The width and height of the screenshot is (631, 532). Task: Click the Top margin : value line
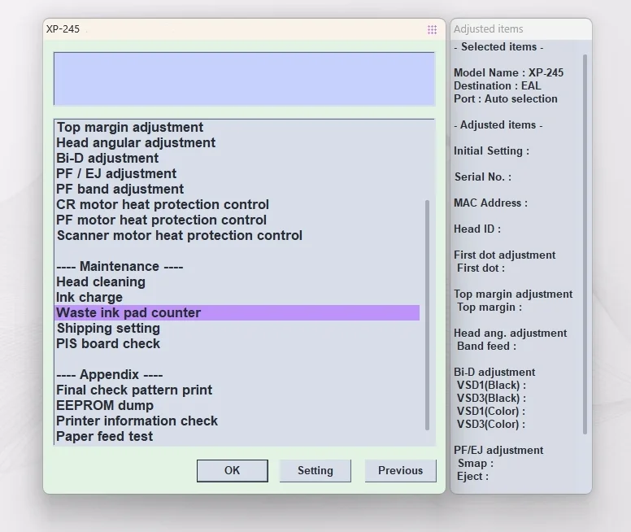(x=490, y=307)
